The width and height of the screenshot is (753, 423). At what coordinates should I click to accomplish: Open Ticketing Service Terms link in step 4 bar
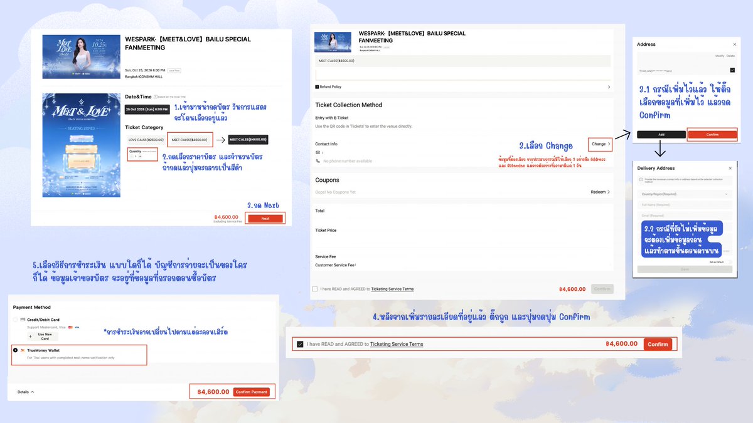pos(397,344)
